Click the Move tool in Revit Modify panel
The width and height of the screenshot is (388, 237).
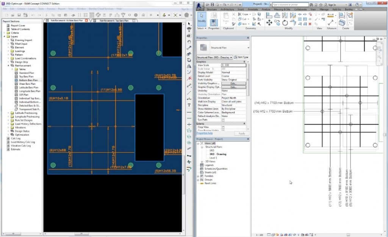coord(269,23)
